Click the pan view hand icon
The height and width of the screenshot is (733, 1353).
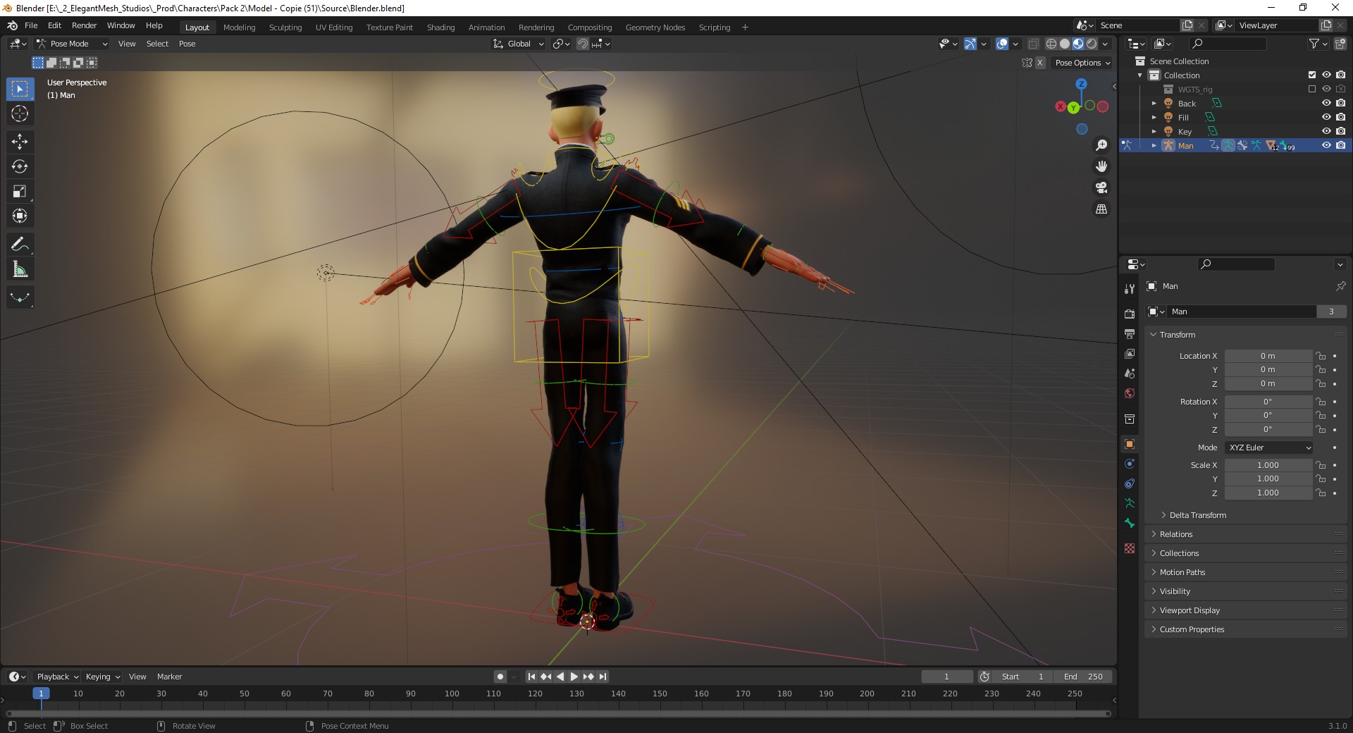point(1101,166)
